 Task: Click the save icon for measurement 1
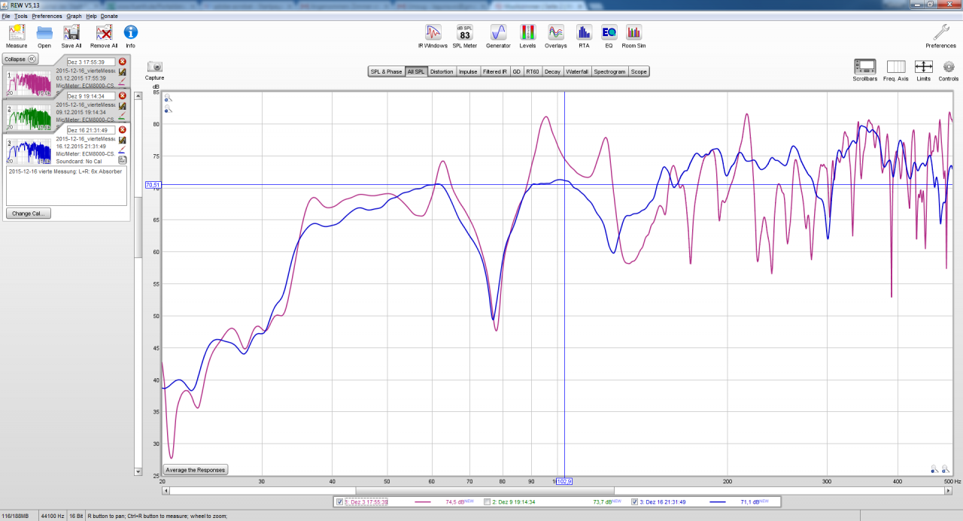pyautogui.click(x=122, y=72)
